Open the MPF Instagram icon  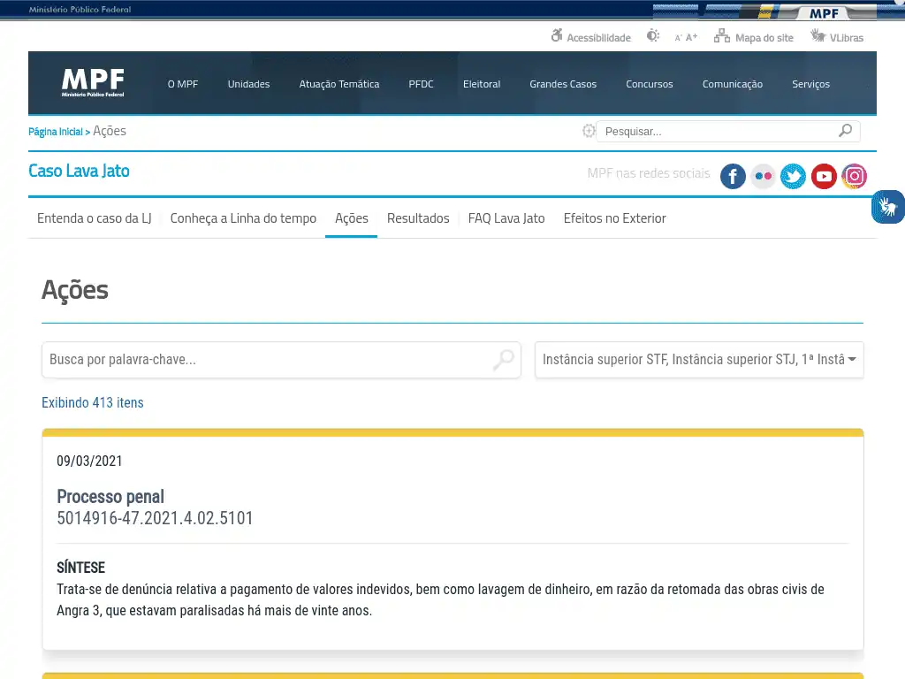854,177
